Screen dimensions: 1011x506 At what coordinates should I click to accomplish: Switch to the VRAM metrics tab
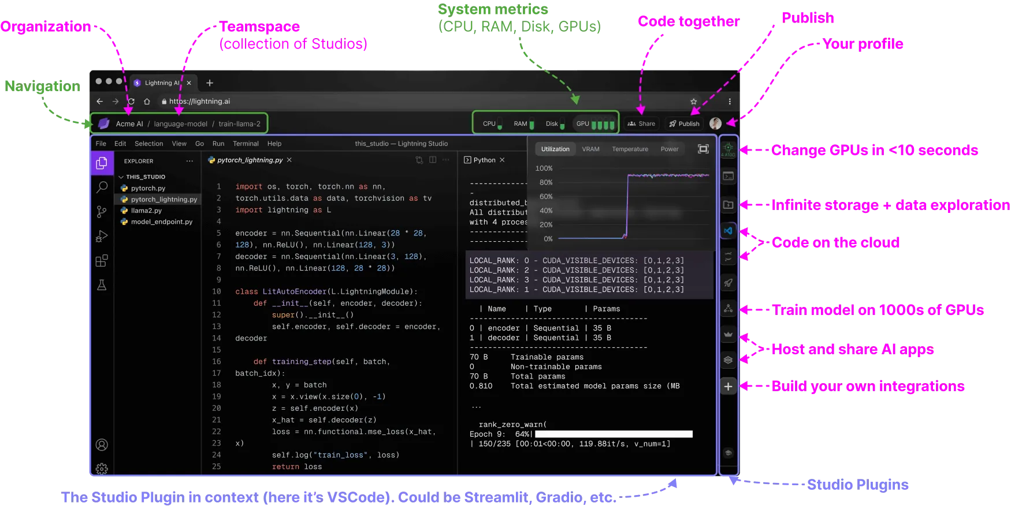coord(590,149)
